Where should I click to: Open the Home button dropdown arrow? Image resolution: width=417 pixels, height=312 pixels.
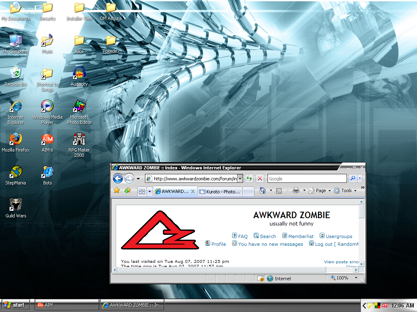tap(271, 191)
